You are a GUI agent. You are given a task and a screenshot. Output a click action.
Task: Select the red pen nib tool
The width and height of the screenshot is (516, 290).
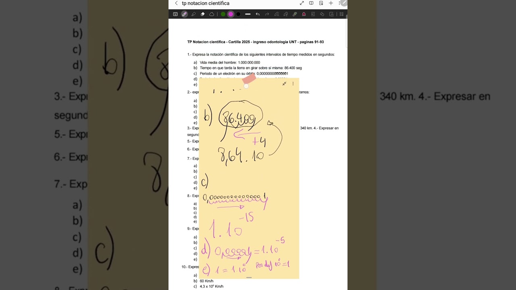click(x=304, y=14)
